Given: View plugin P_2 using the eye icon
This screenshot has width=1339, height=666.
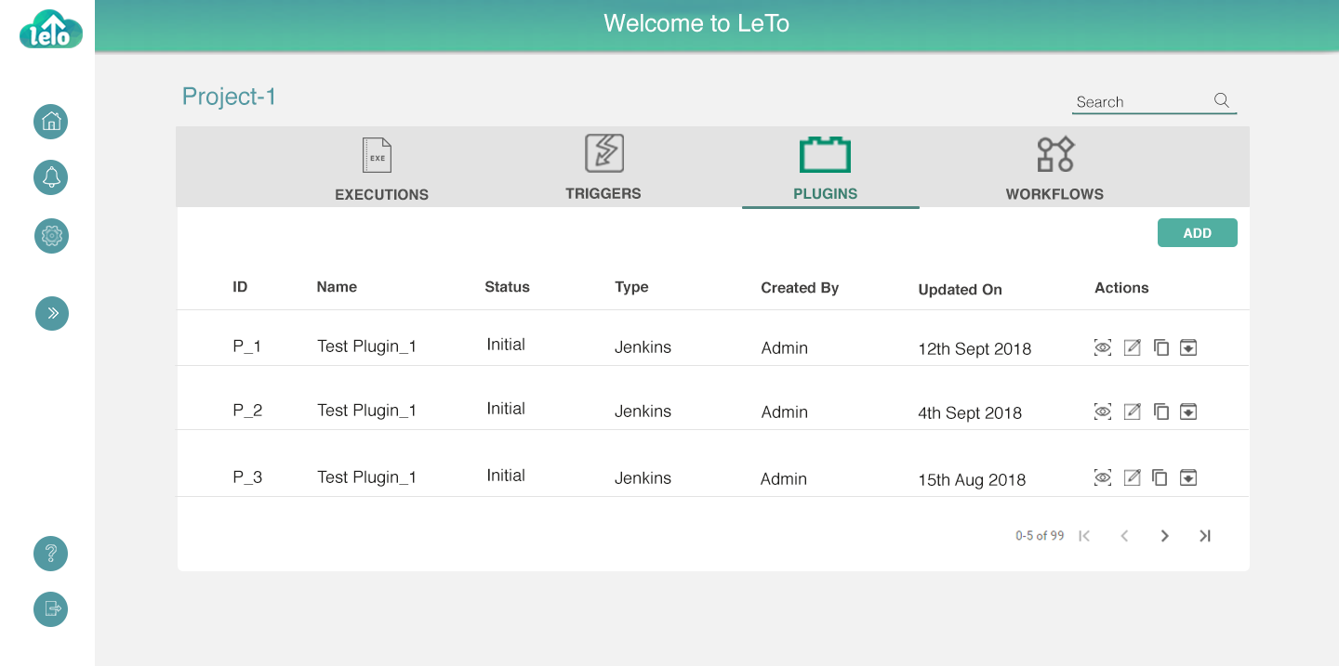Looking at the screenshot, I should point(1103,411).
